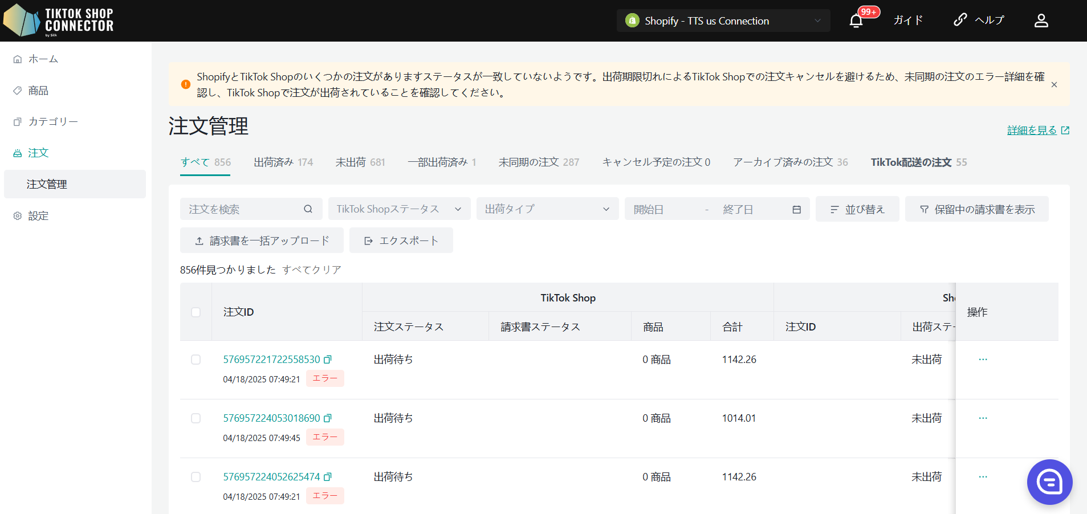The image size is (1087, 514).
Task: Click the ホーム house icon in sidebar
Action: tap(18, 59)
